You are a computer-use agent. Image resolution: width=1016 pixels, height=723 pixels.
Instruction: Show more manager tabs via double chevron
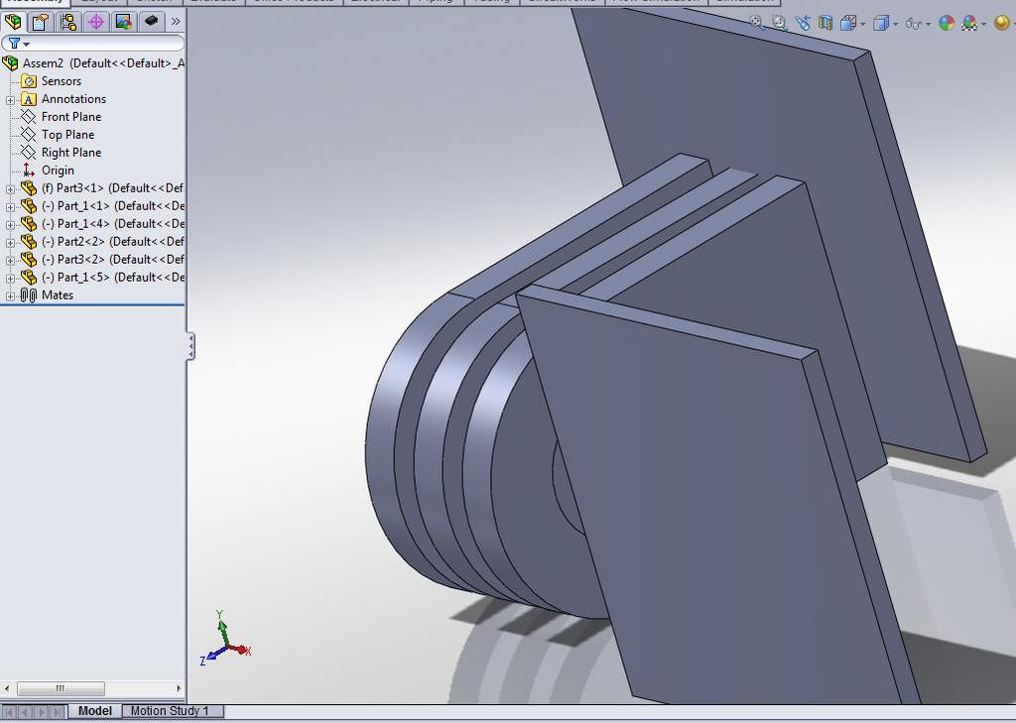176,22
